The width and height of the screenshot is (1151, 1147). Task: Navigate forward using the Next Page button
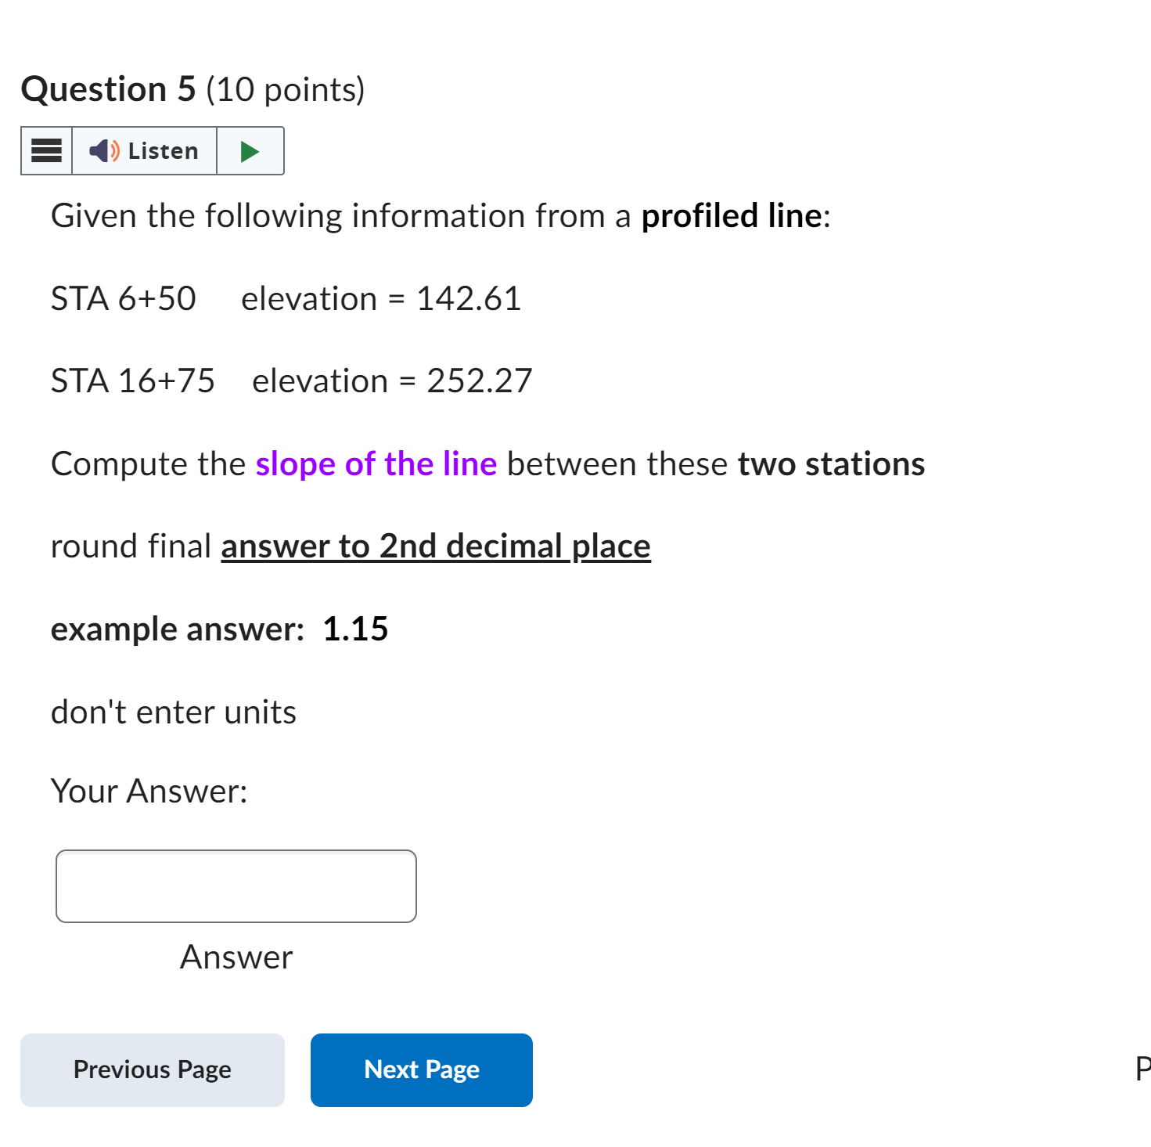pos(420,1069)
